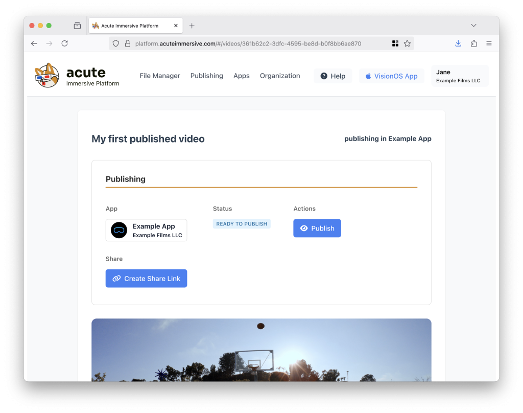Click the QR code icon in address bar
Viewport: 523px width, 413px height.
395,43
